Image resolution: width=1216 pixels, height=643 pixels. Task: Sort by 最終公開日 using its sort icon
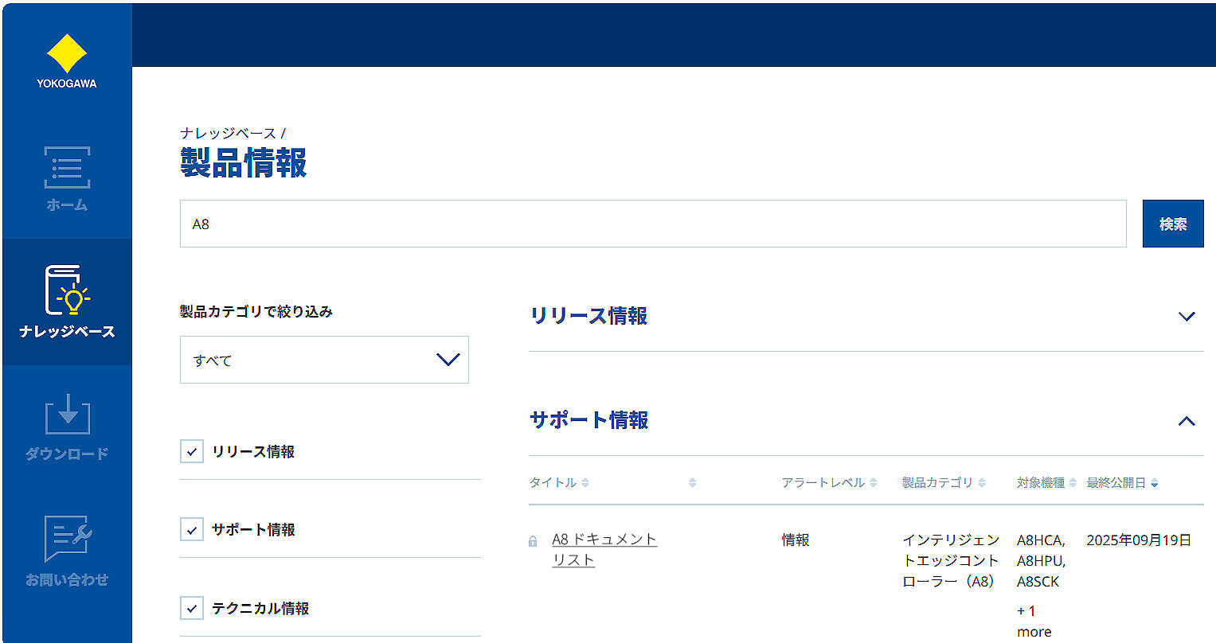coord(1156,482)
